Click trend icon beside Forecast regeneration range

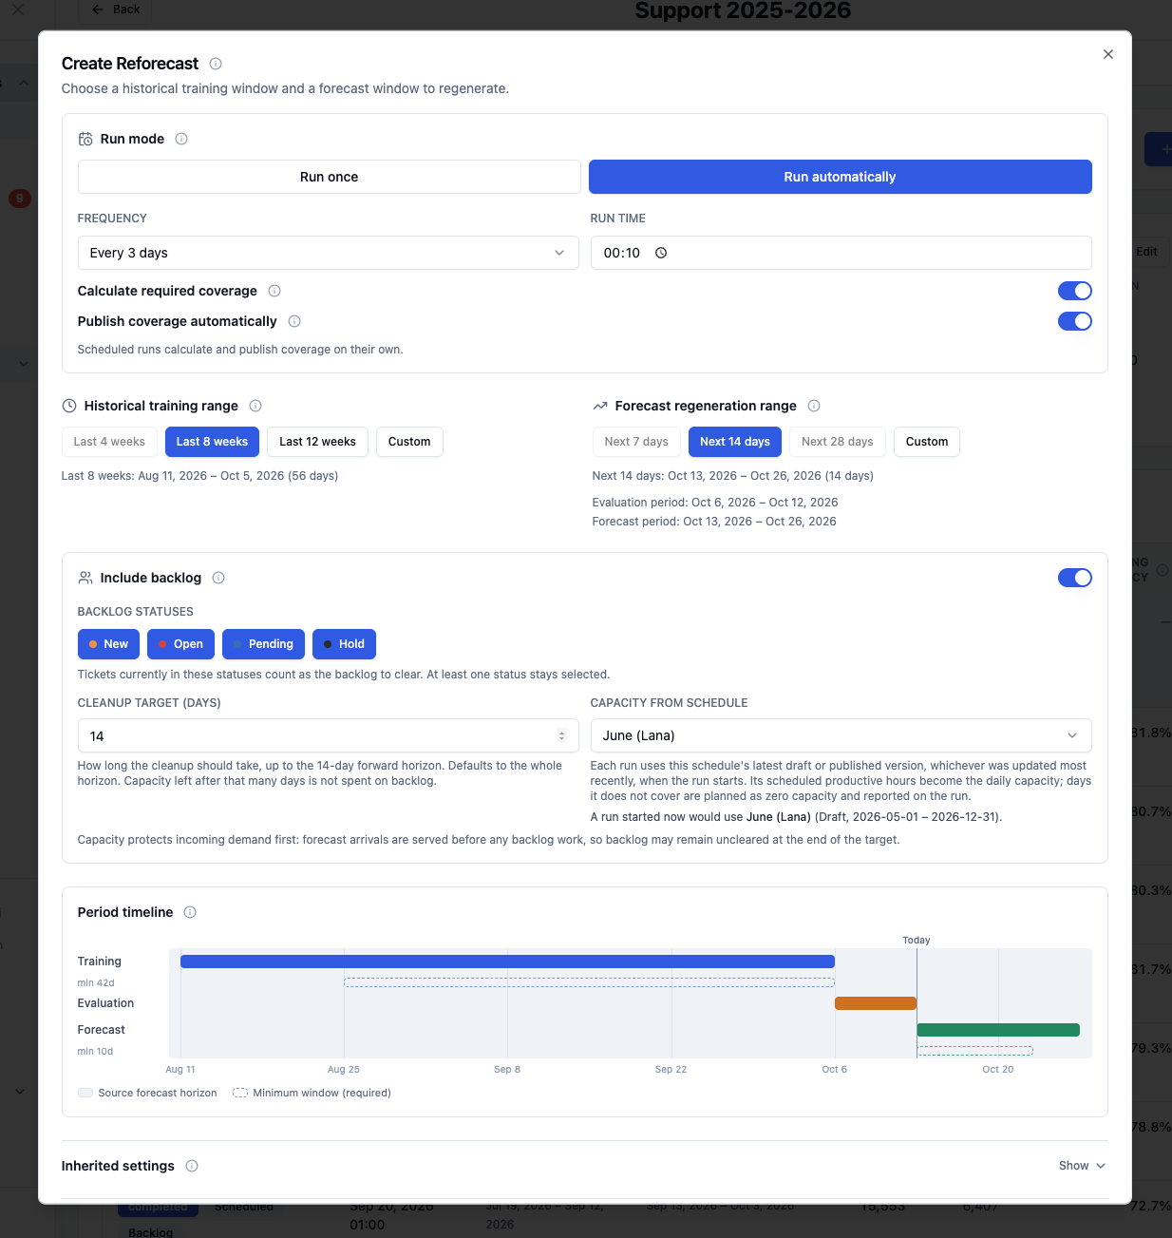(x=600, y=406)
